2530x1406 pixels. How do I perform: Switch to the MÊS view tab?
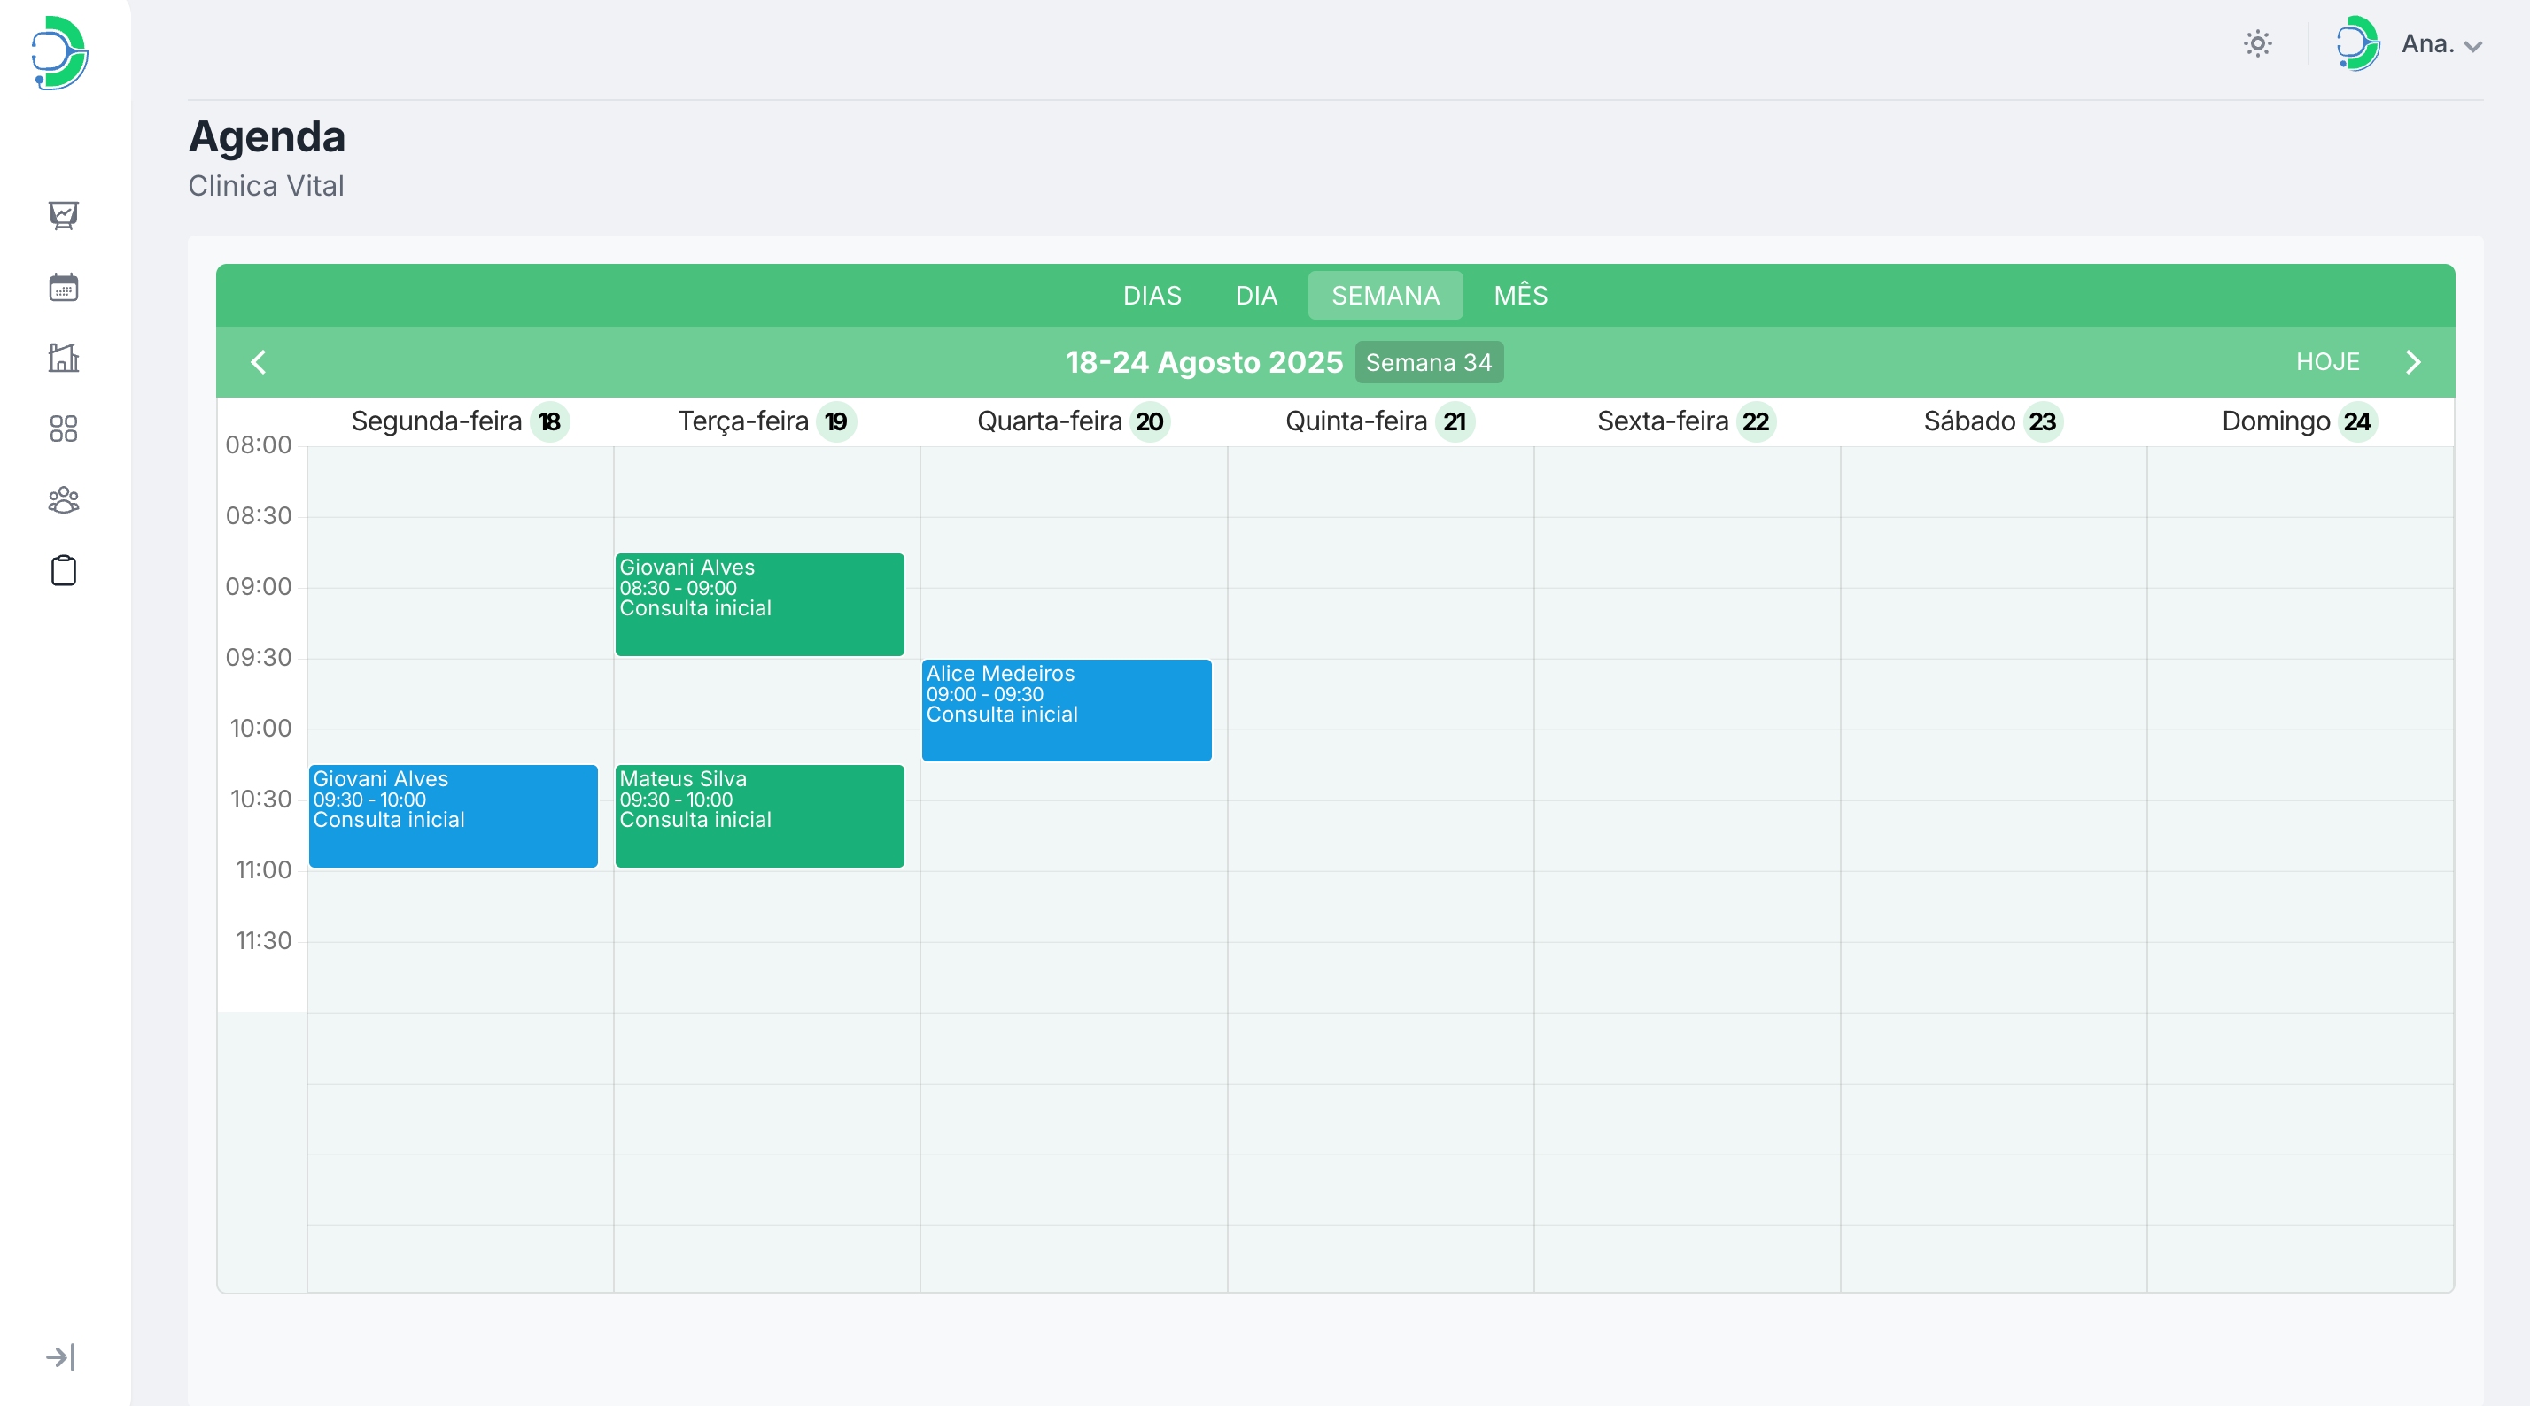click(x=1520, y=296)
